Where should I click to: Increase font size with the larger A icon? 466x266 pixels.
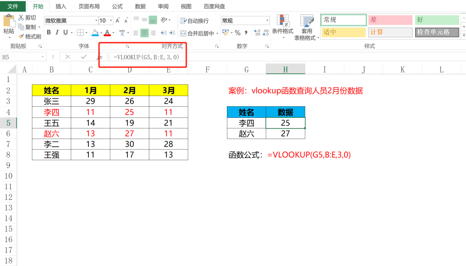118,21
